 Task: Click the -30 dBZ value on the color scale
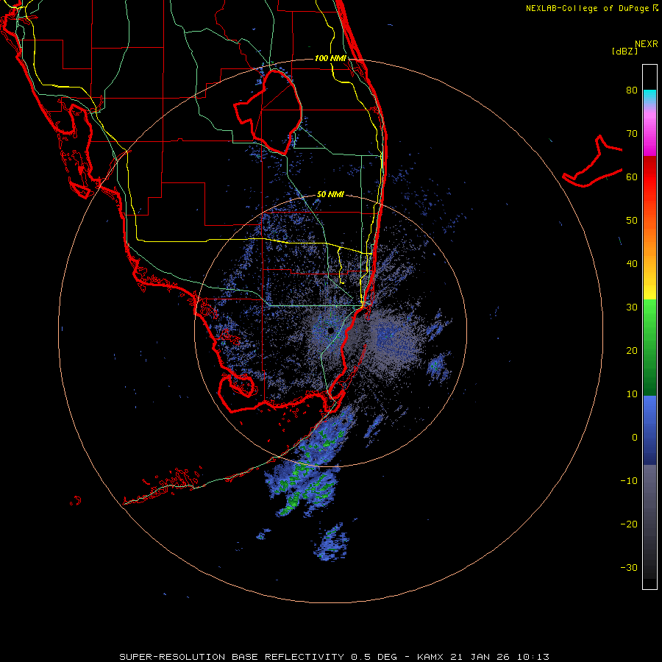pyautogui.click(x=629, y=568)
